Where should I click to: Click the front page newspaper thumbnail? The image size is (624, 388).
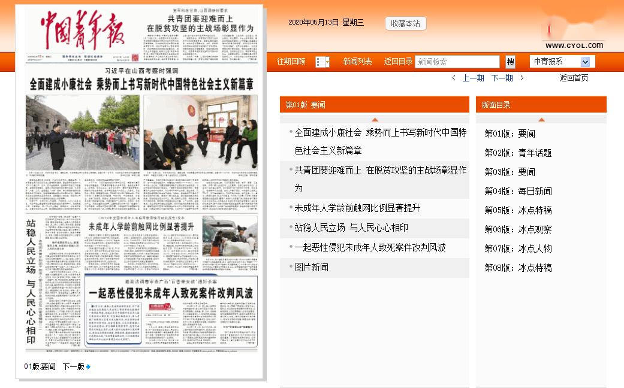[141, 180]
